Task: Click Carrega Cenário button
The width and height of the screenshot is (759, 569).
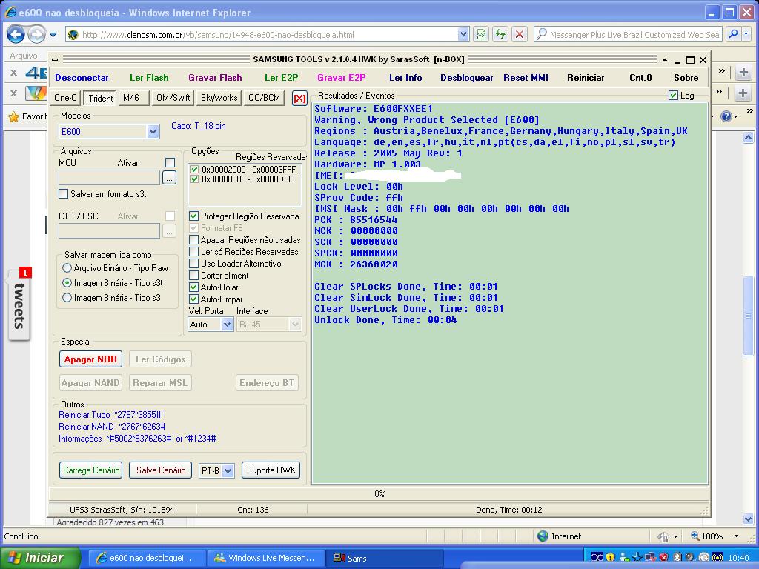Action: click(91, 470)
